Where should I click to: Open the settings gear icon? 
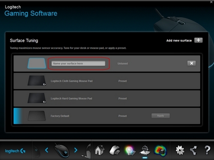click(180, 150)
